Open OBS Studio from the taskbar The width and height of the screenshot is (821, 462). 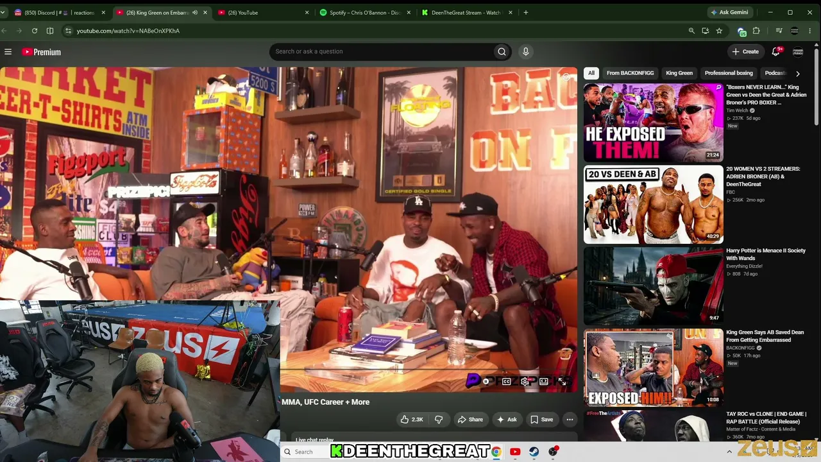[553, 452]
